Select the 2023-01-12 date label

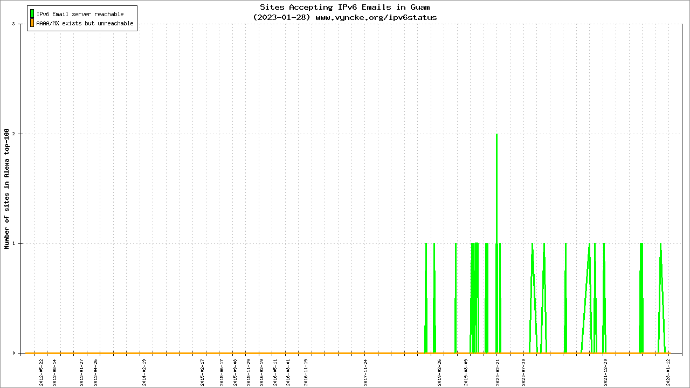(x=668, y=373)
